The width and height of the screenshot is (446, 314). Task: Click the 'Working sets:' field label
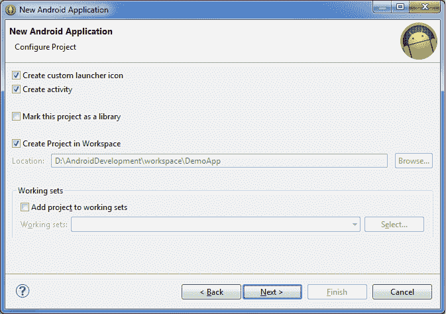click(44, 225)
